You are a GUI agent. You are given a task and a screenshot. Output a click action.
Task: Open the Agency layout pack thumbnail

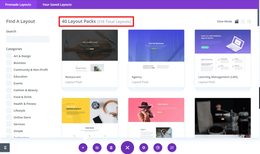156,50
